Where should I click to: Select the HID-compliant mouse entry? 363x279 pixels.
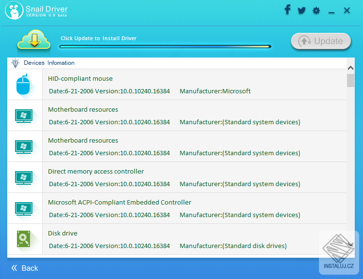[177, 85]
